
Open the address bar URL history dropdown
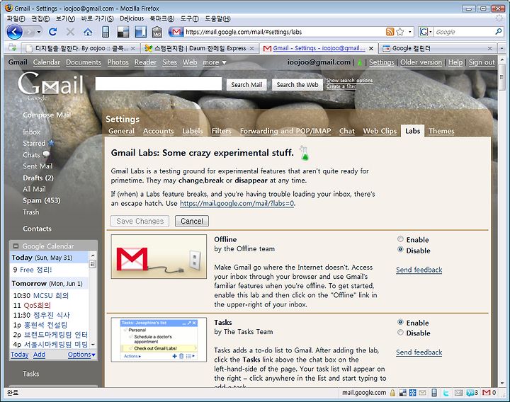click(410, 32)
